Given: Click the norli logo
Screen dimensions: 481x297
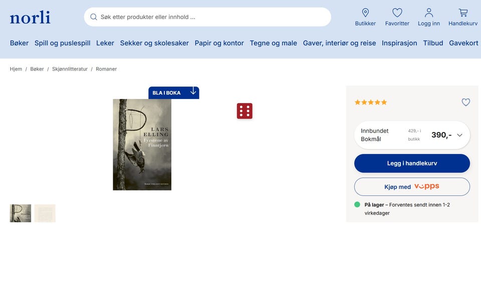Looking at the screenshot, I should pos(30,17).
